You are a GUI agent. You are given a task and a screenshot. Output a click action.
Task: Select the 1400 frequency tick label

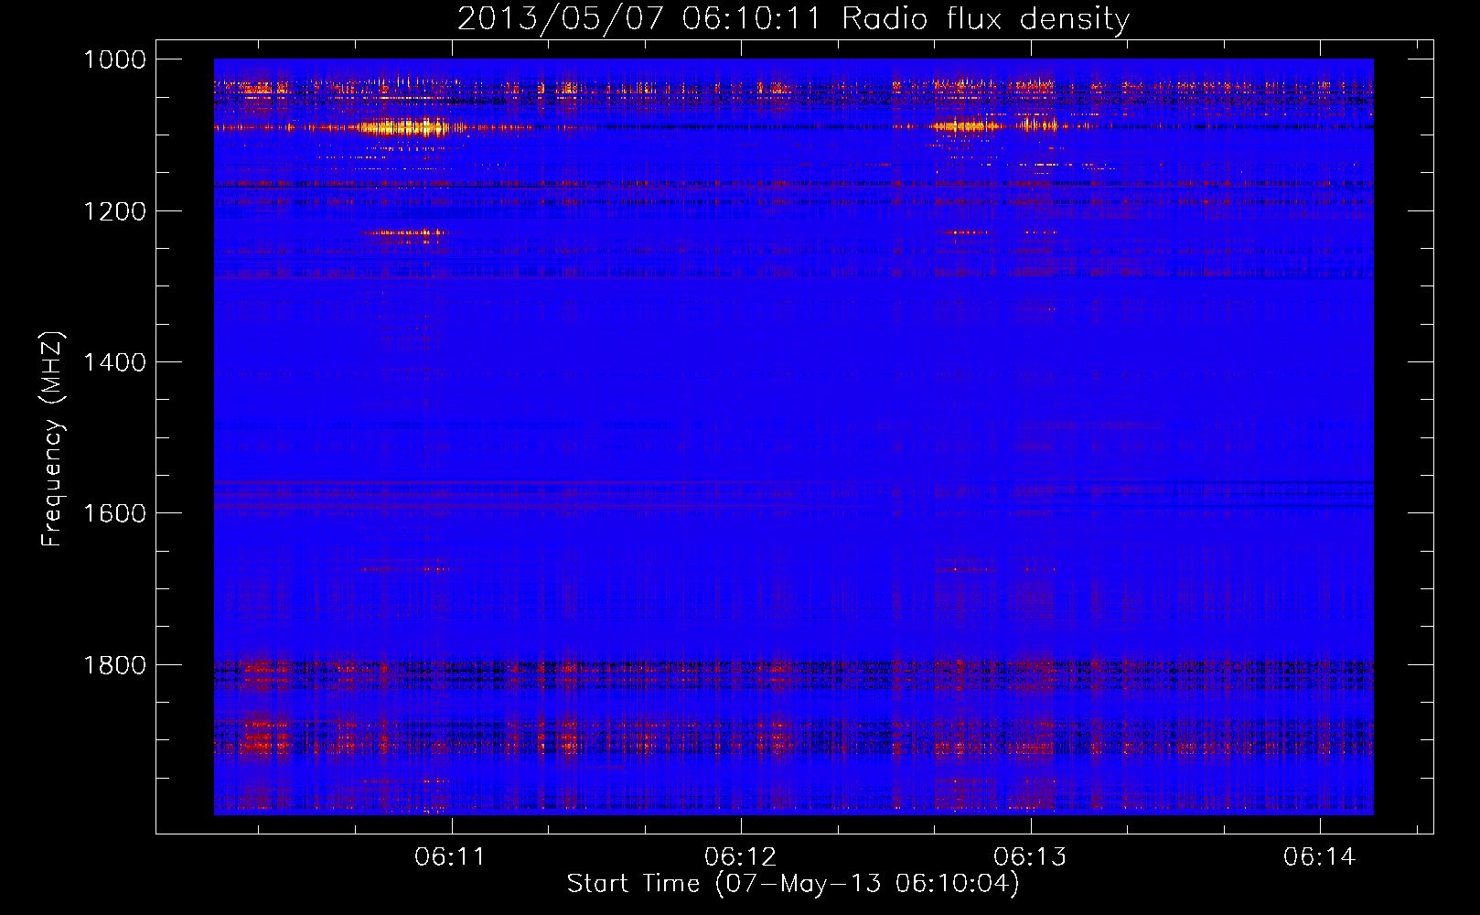[114, 362]
